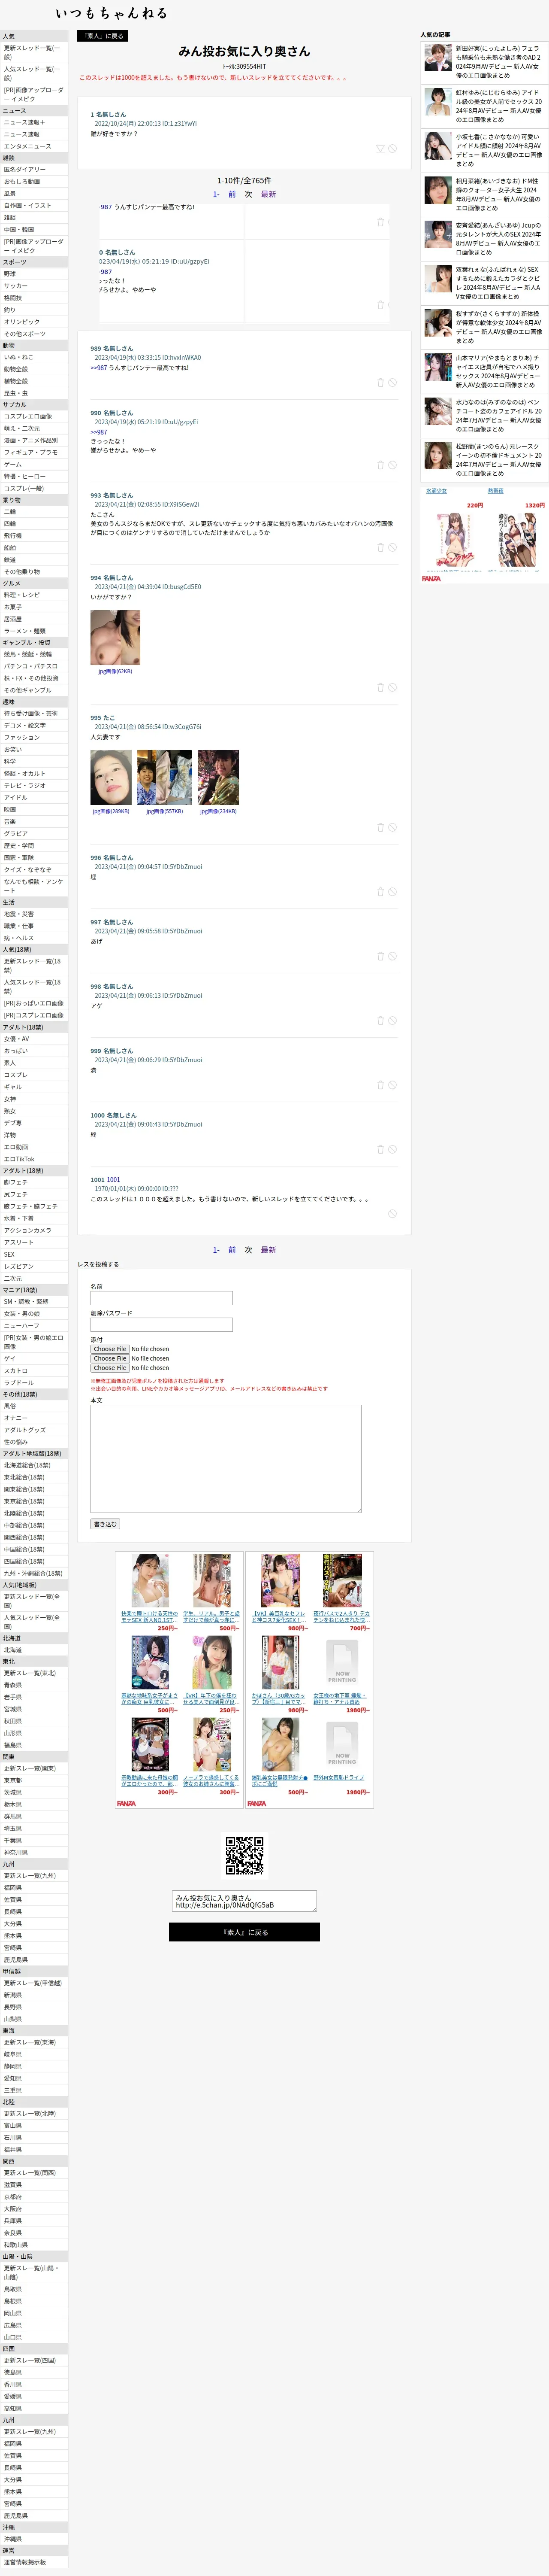Click black 「素人」に戻る button below URL box
This screenshot has width=549, height=2576.
[244, 1932]
